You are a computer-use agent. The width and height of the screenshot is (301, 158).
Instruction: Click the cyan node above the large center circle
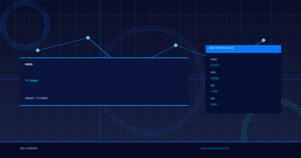click(x=176, y=45)
